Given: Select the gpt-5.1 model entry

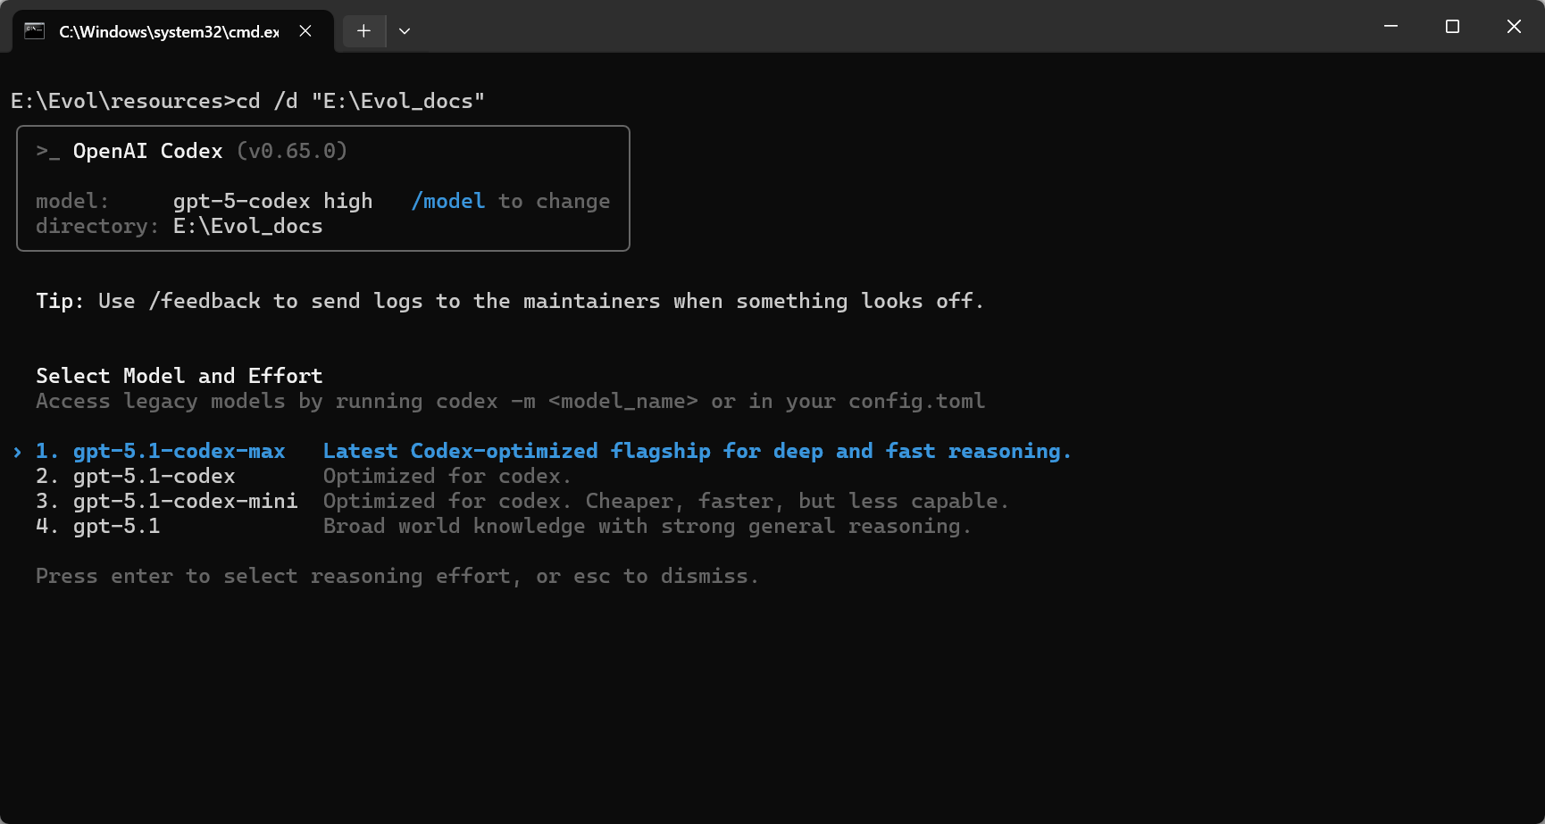Looking at the screenshot, I should (116, 527).
